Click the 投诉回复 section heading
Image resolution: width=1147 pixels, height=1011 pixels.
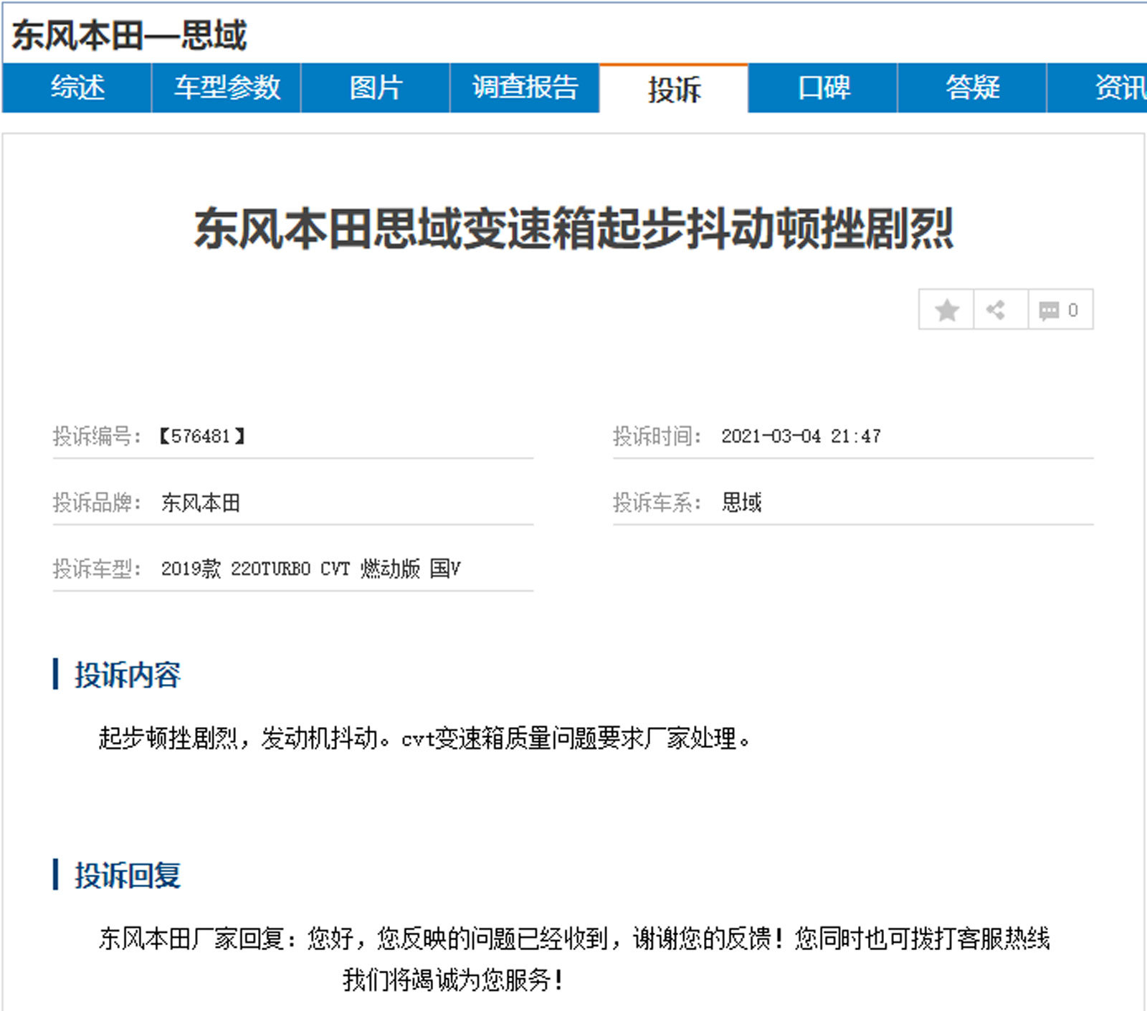(x=128, y=875)
